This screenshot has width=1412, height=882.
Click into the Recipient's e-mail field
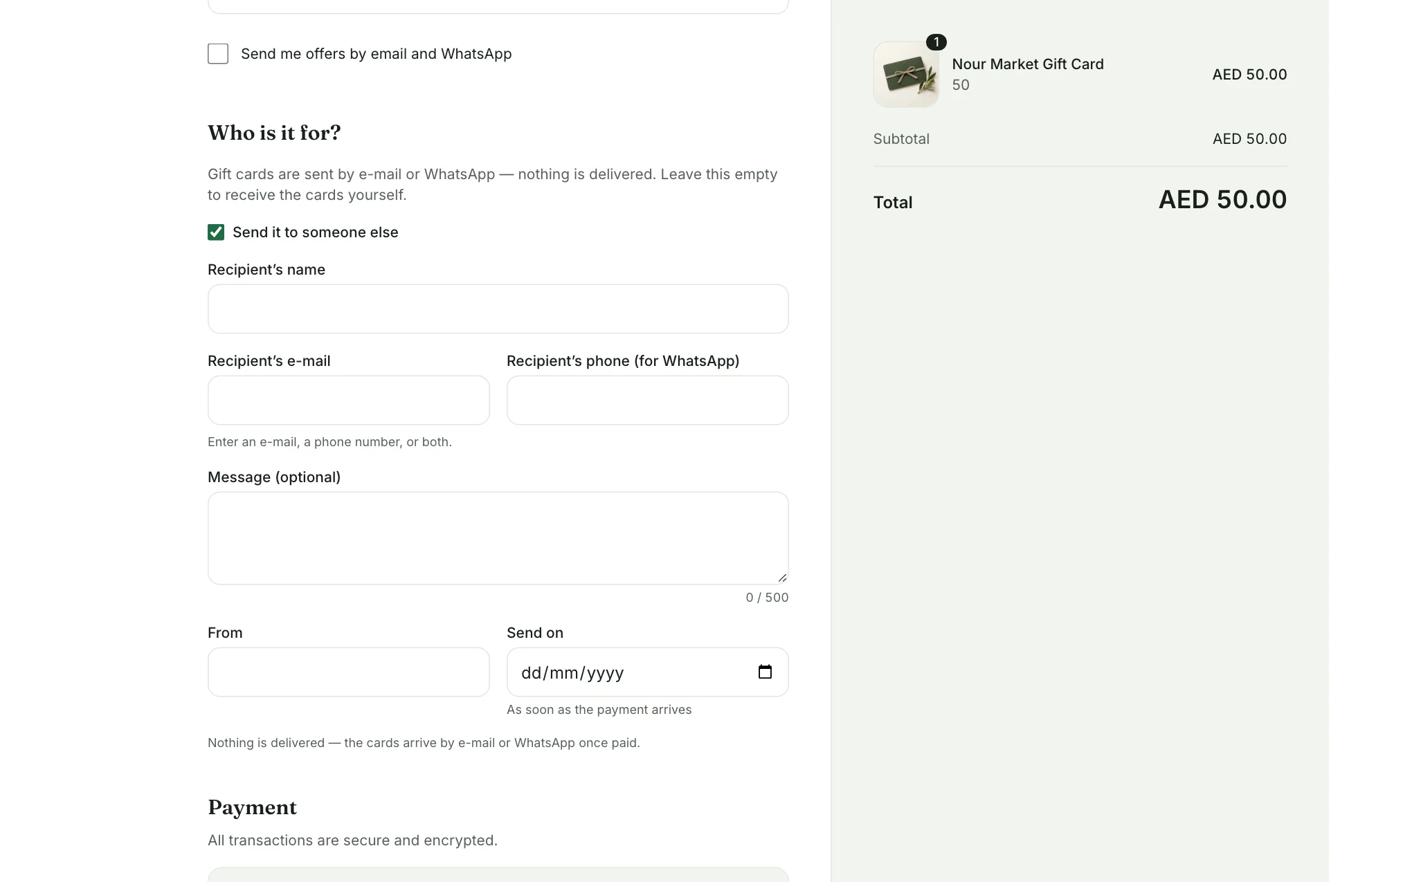click(349, 401)
